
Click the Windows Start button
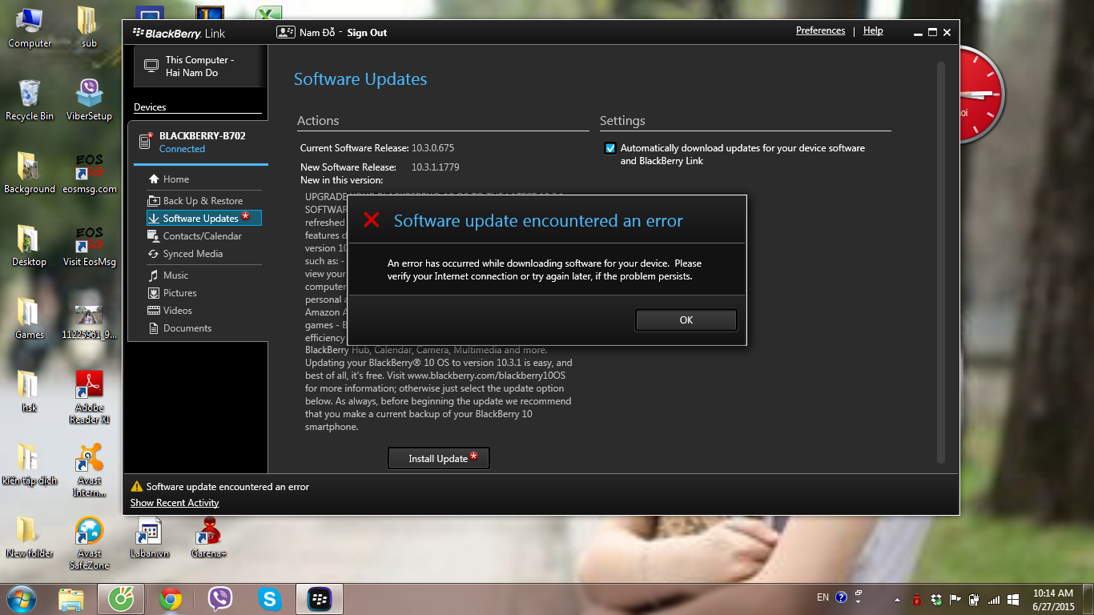coord(20,598)
